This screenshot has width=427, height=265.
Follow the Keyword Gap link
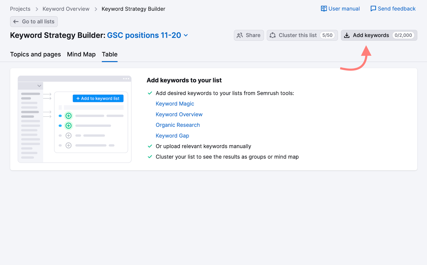[x=172, y=136]
